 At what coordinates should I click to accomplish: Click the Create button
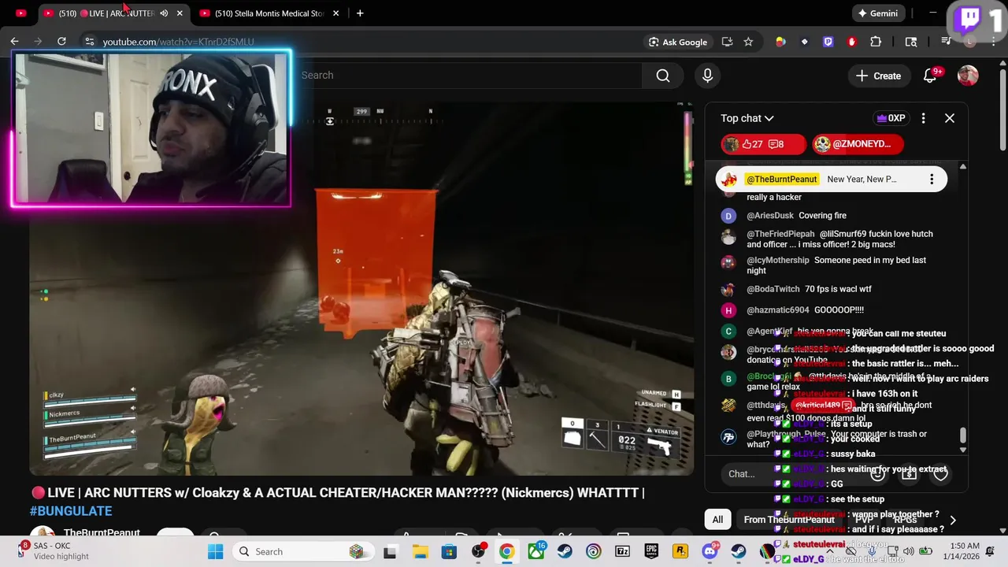point(879,76)
